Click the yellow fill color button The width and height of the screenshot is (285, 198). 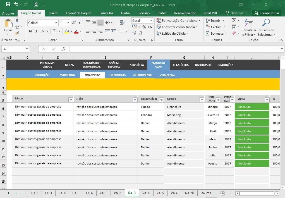click(67, 31)
